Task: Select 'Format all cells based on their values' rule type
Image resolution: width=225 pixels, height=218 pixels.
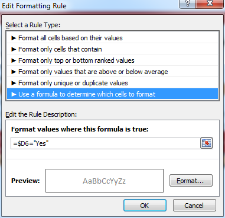Action: click(112, 38)
